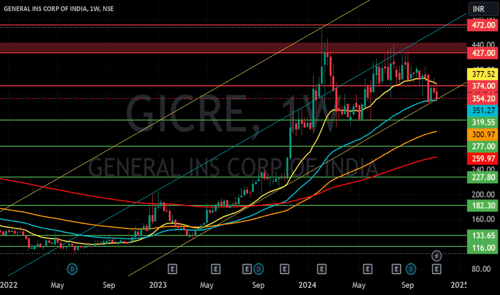Click the lightning bolt latest news icon
Screen dimensions: 500x295
pyautogui.click(x=437, y=255)
